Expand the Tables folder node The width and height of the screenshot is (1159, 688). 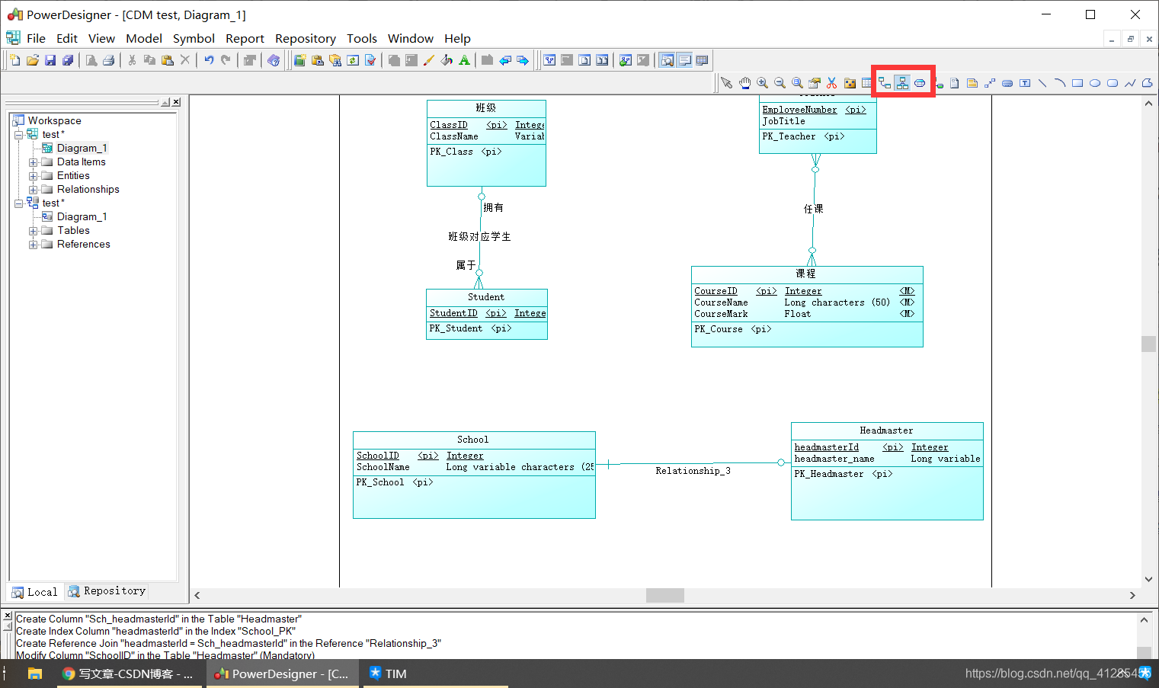(x=33, y=231)
